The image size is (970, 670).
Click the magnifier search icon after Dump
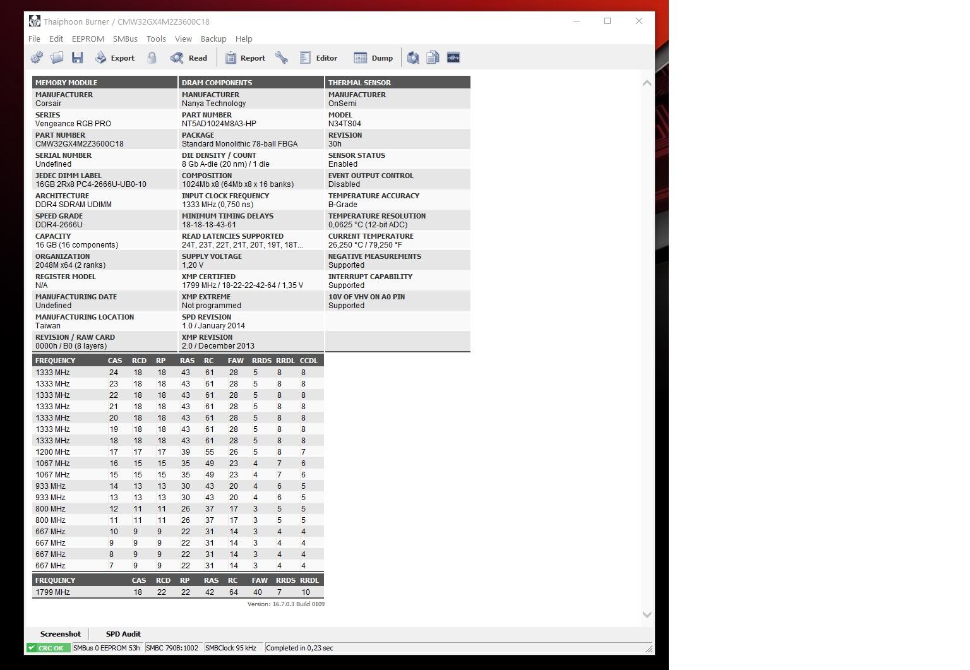pyautogui.click(x=413, y=57)
